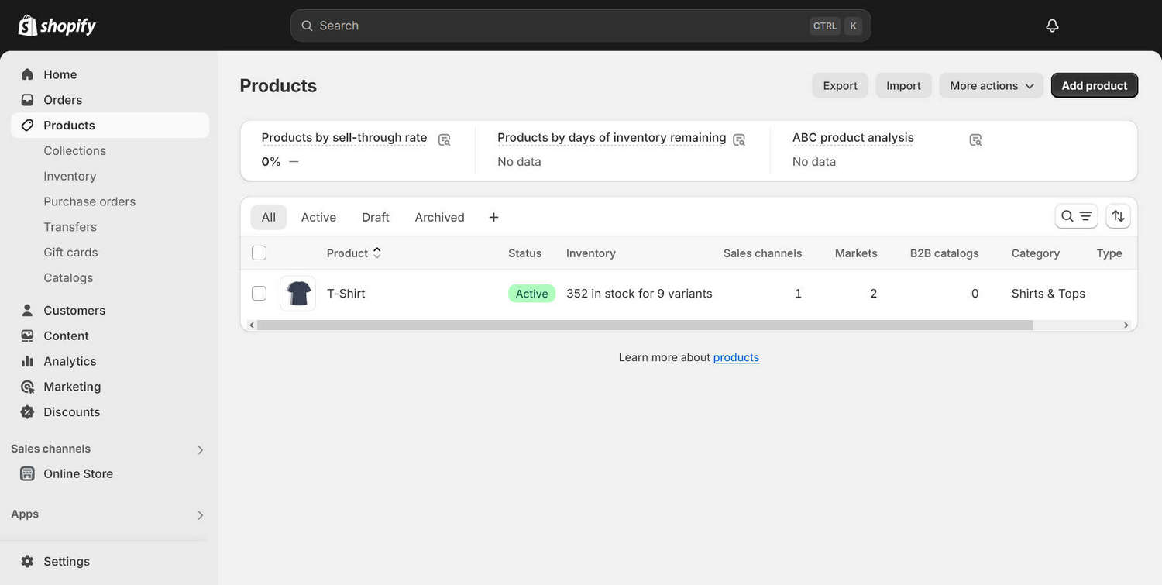
Task: Click the scrollbar left arrow
Action: pos(251,325)
